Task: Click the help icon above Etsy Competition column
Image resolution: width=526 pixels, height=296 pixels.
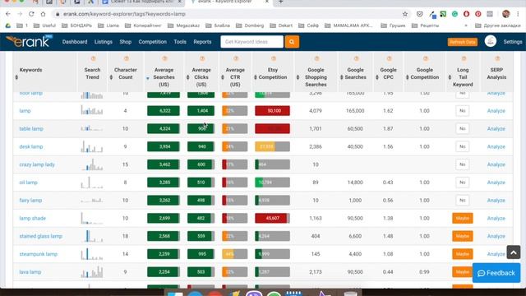Action: pos(274,58)
